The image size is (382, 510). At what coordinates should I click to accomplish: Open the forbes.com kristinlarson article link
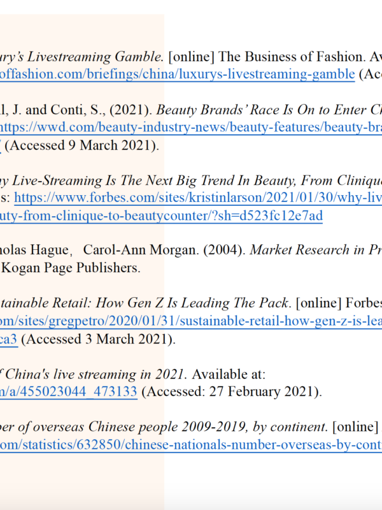point(198,198)
